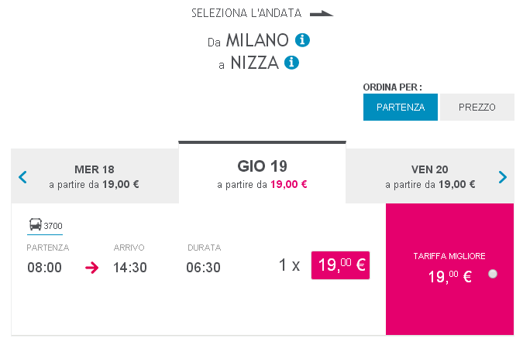
Task: Click the 14:30 arrival time
Action: [x=130, y=268]
